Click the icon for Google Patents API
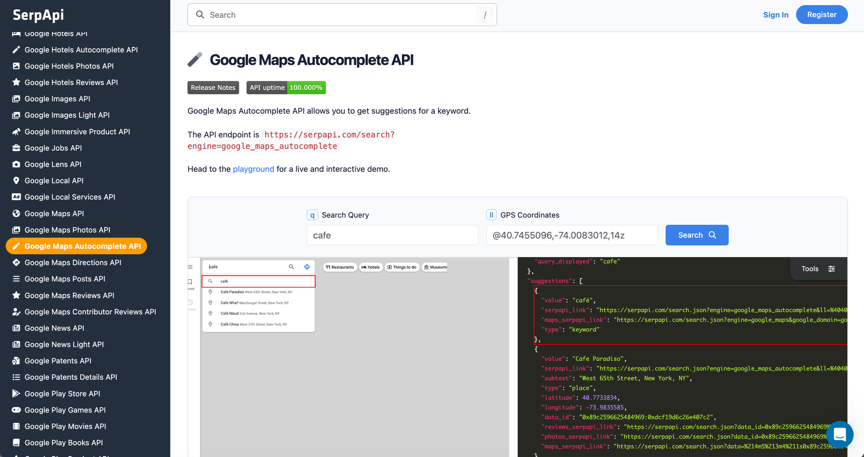The image size is (864, 457). tap(16, 361)
